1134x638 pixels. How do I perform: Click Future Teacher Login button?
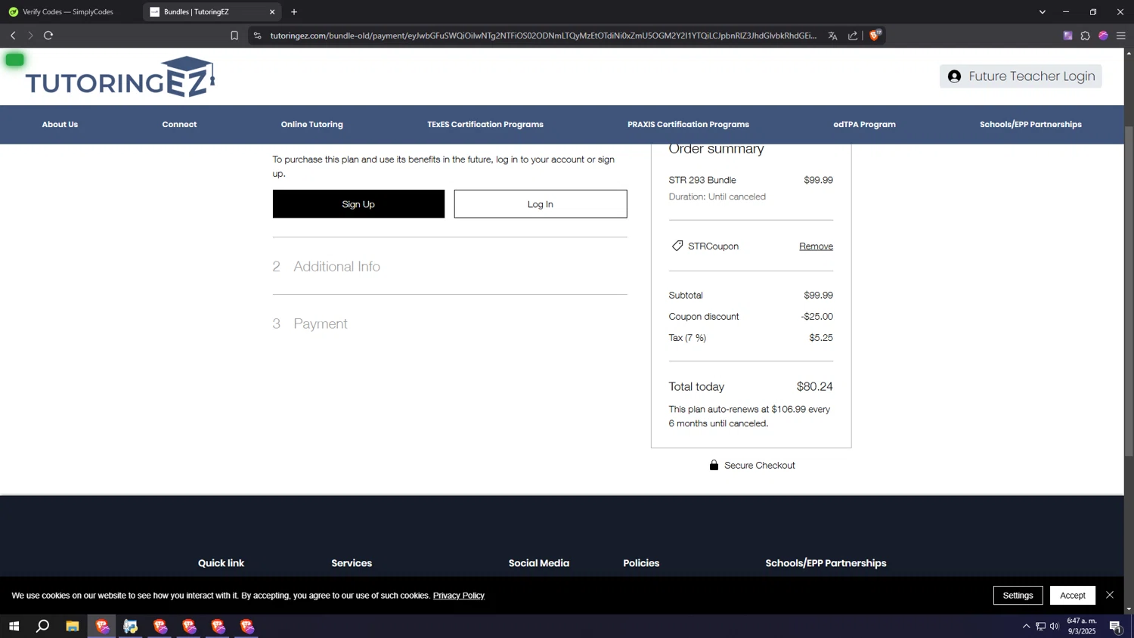click(x=1021, y=76)
